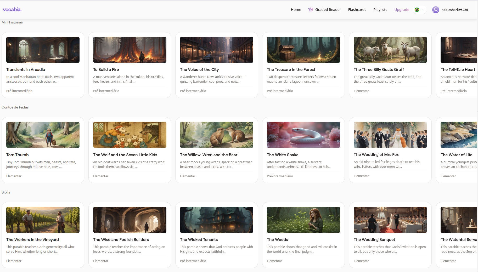Click the crown icon beside Graded Reader

[311, 10]
